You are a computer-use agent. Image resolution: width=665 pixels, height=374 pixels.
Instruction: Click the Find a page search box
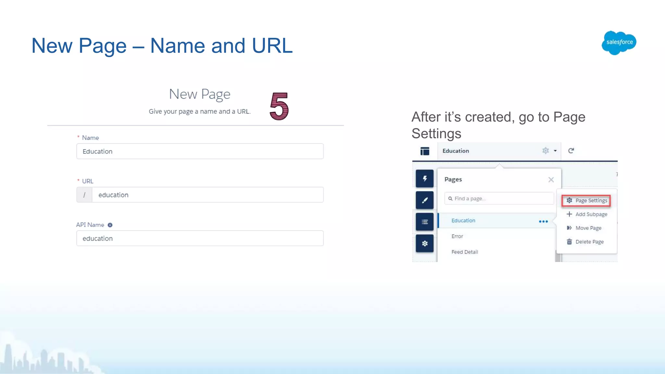point(499,198)
